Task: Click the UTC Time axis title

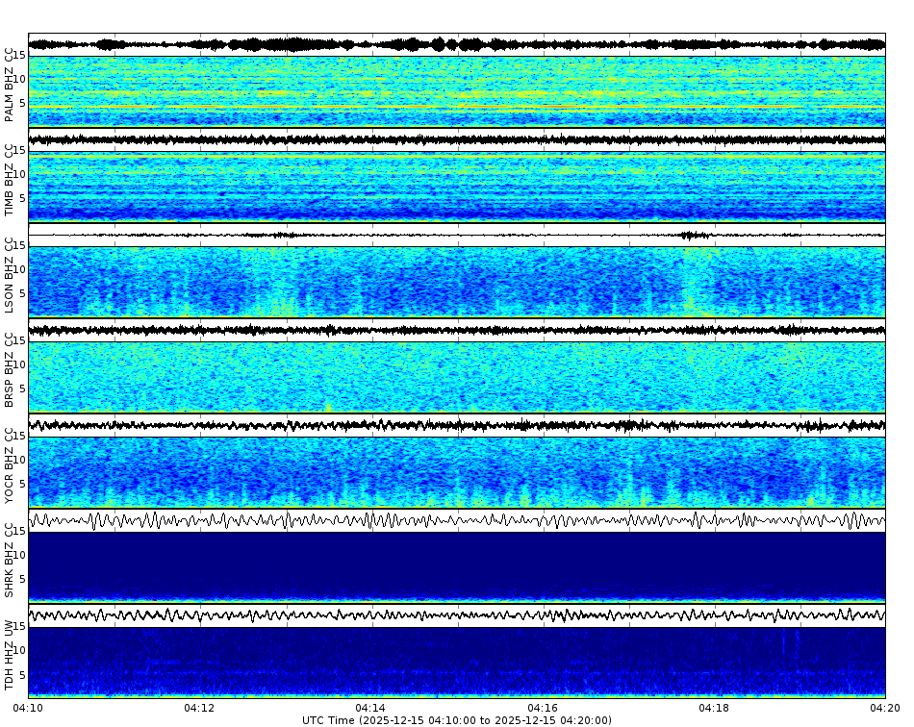Action: pos(457,718)
